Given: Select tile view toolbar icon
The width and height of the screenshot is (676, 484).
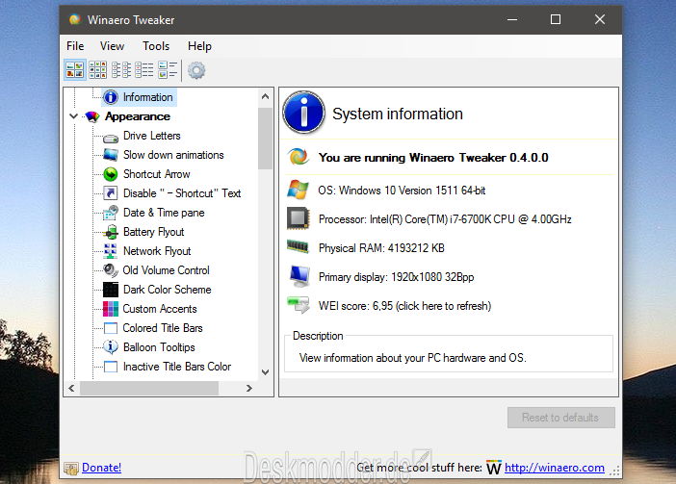Looking at the screenshot, I should [x=168, y=69].
